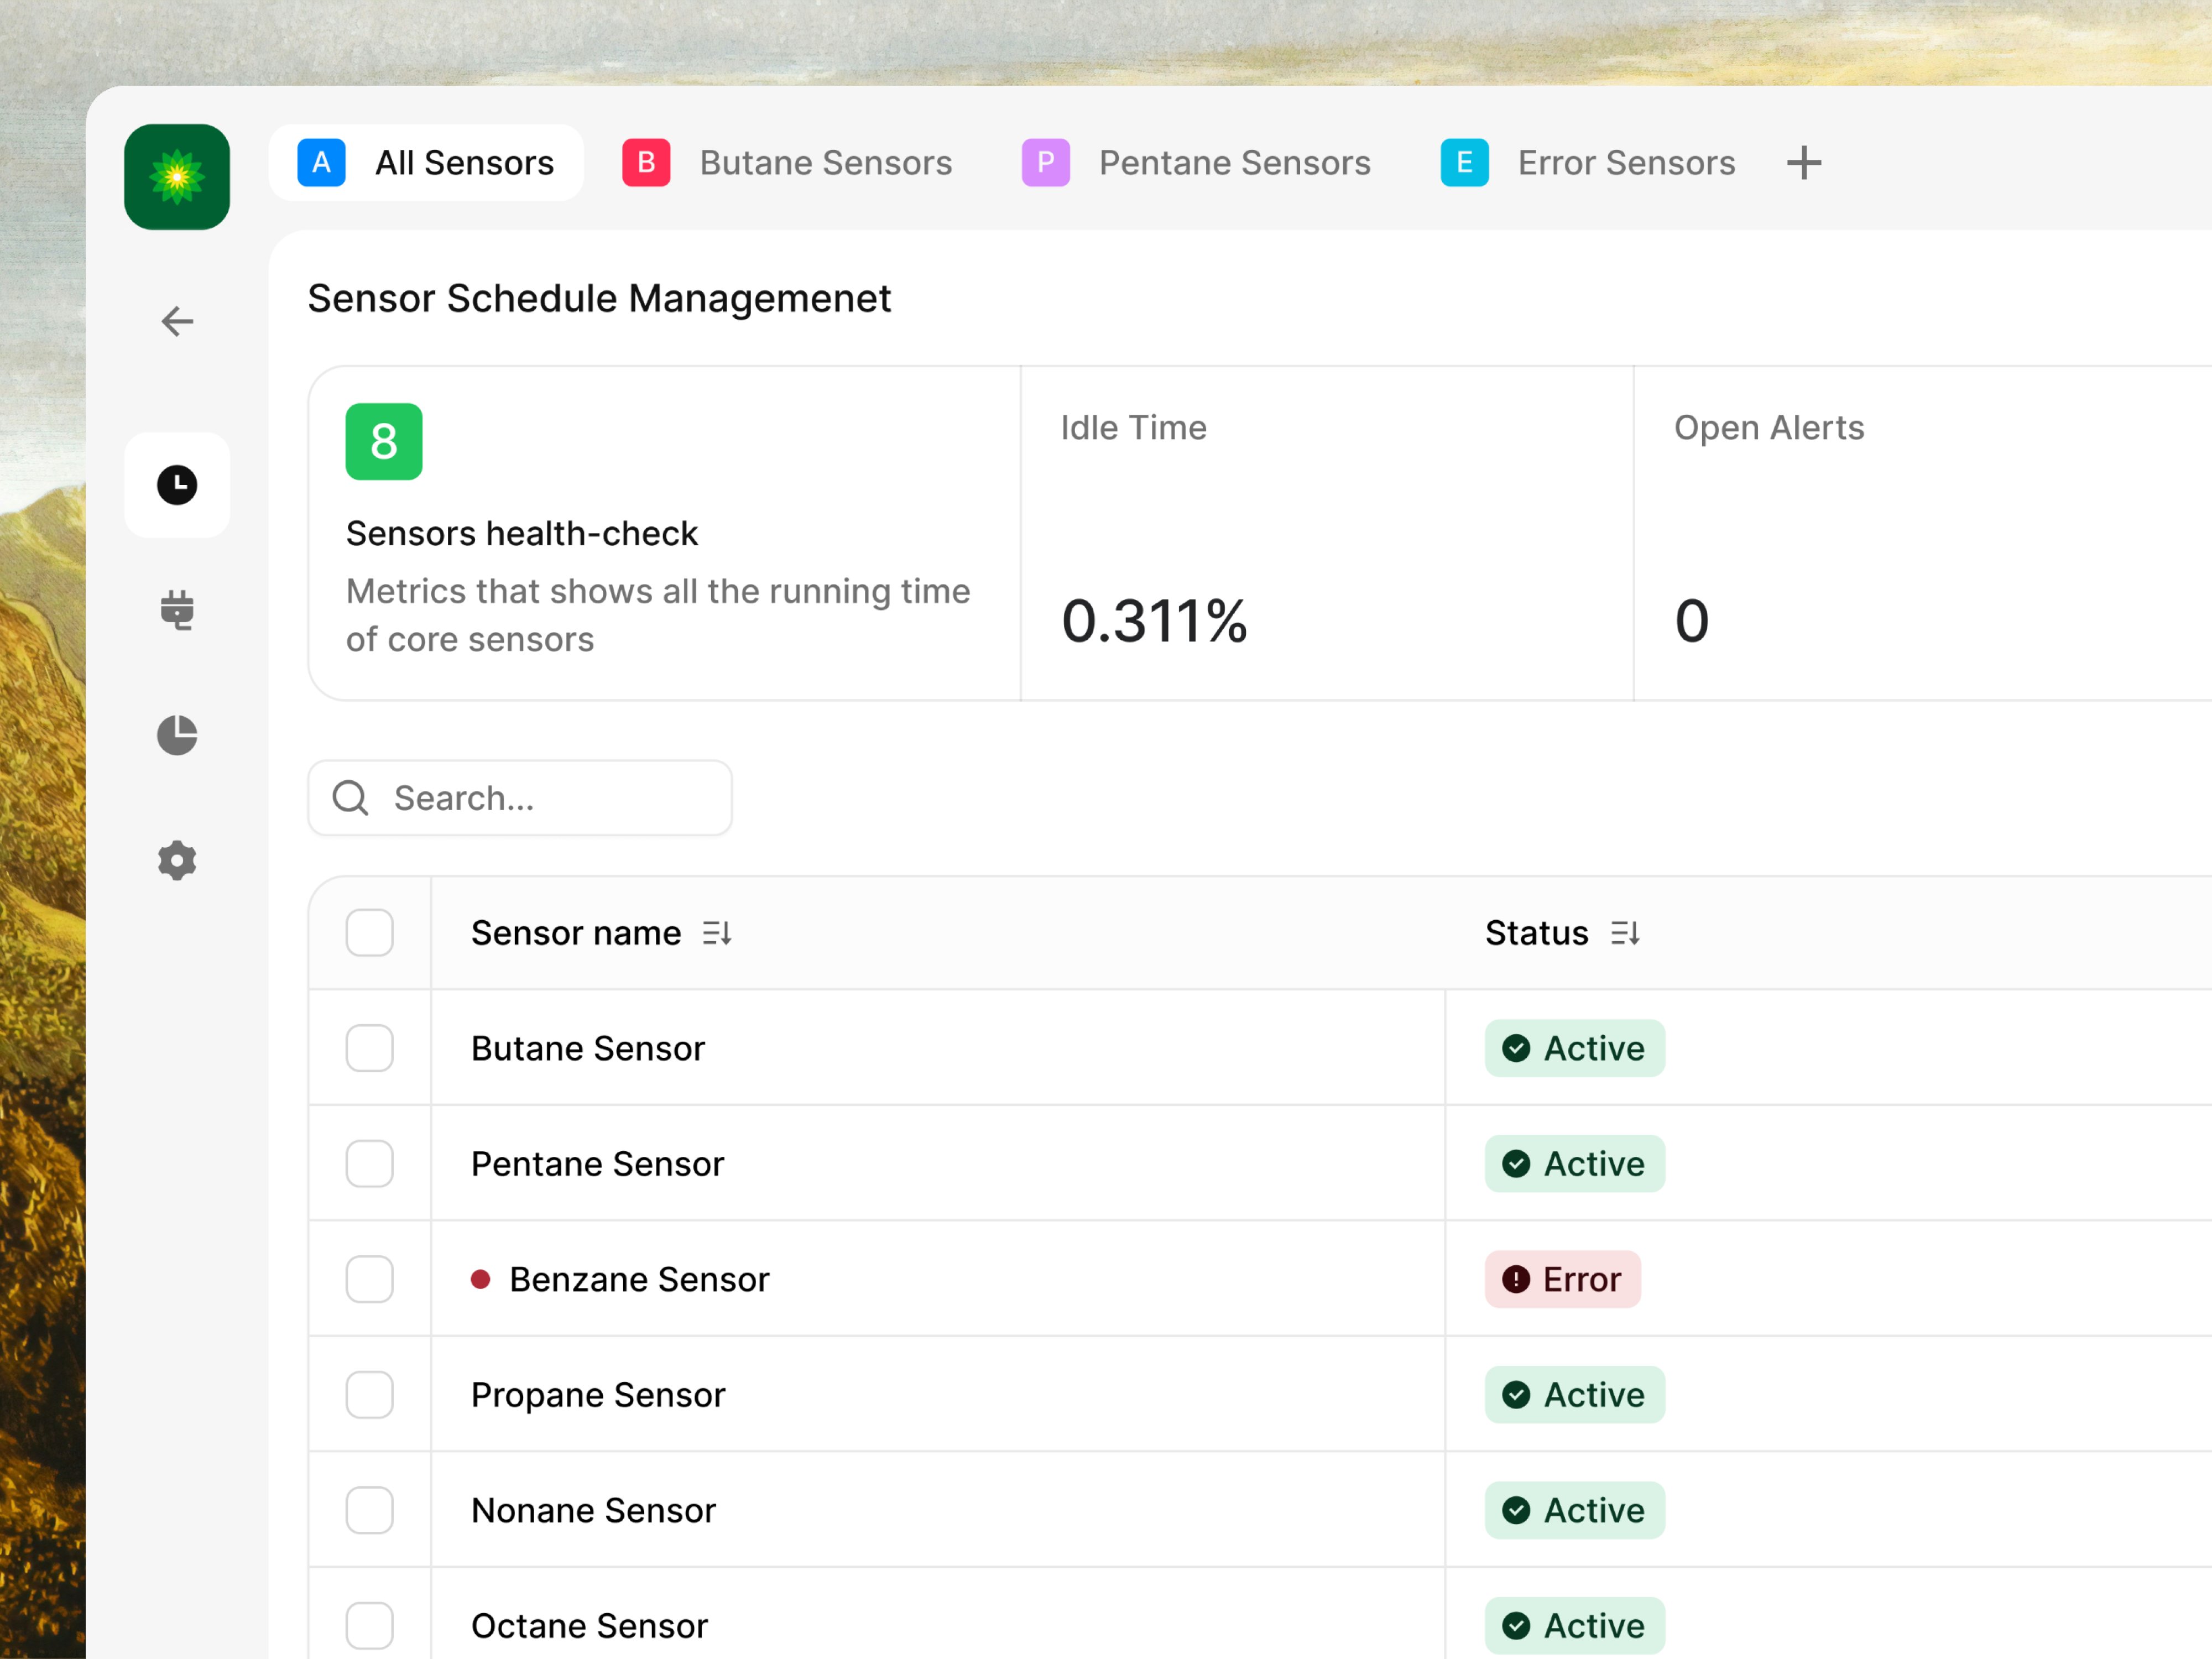Click the cyan E tab badge

(x=1464, y=163)
